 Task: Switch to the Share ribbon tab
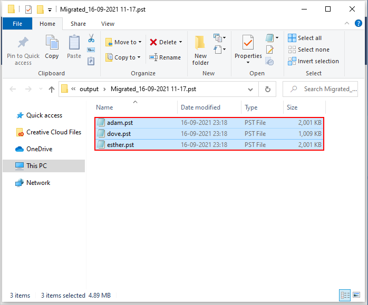point(78,24)
